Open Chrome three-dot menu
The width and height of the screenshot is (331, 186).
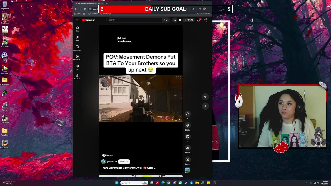209,9
